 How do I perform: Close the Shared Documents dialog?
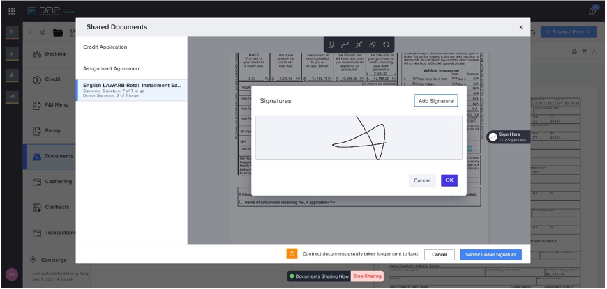520,27
